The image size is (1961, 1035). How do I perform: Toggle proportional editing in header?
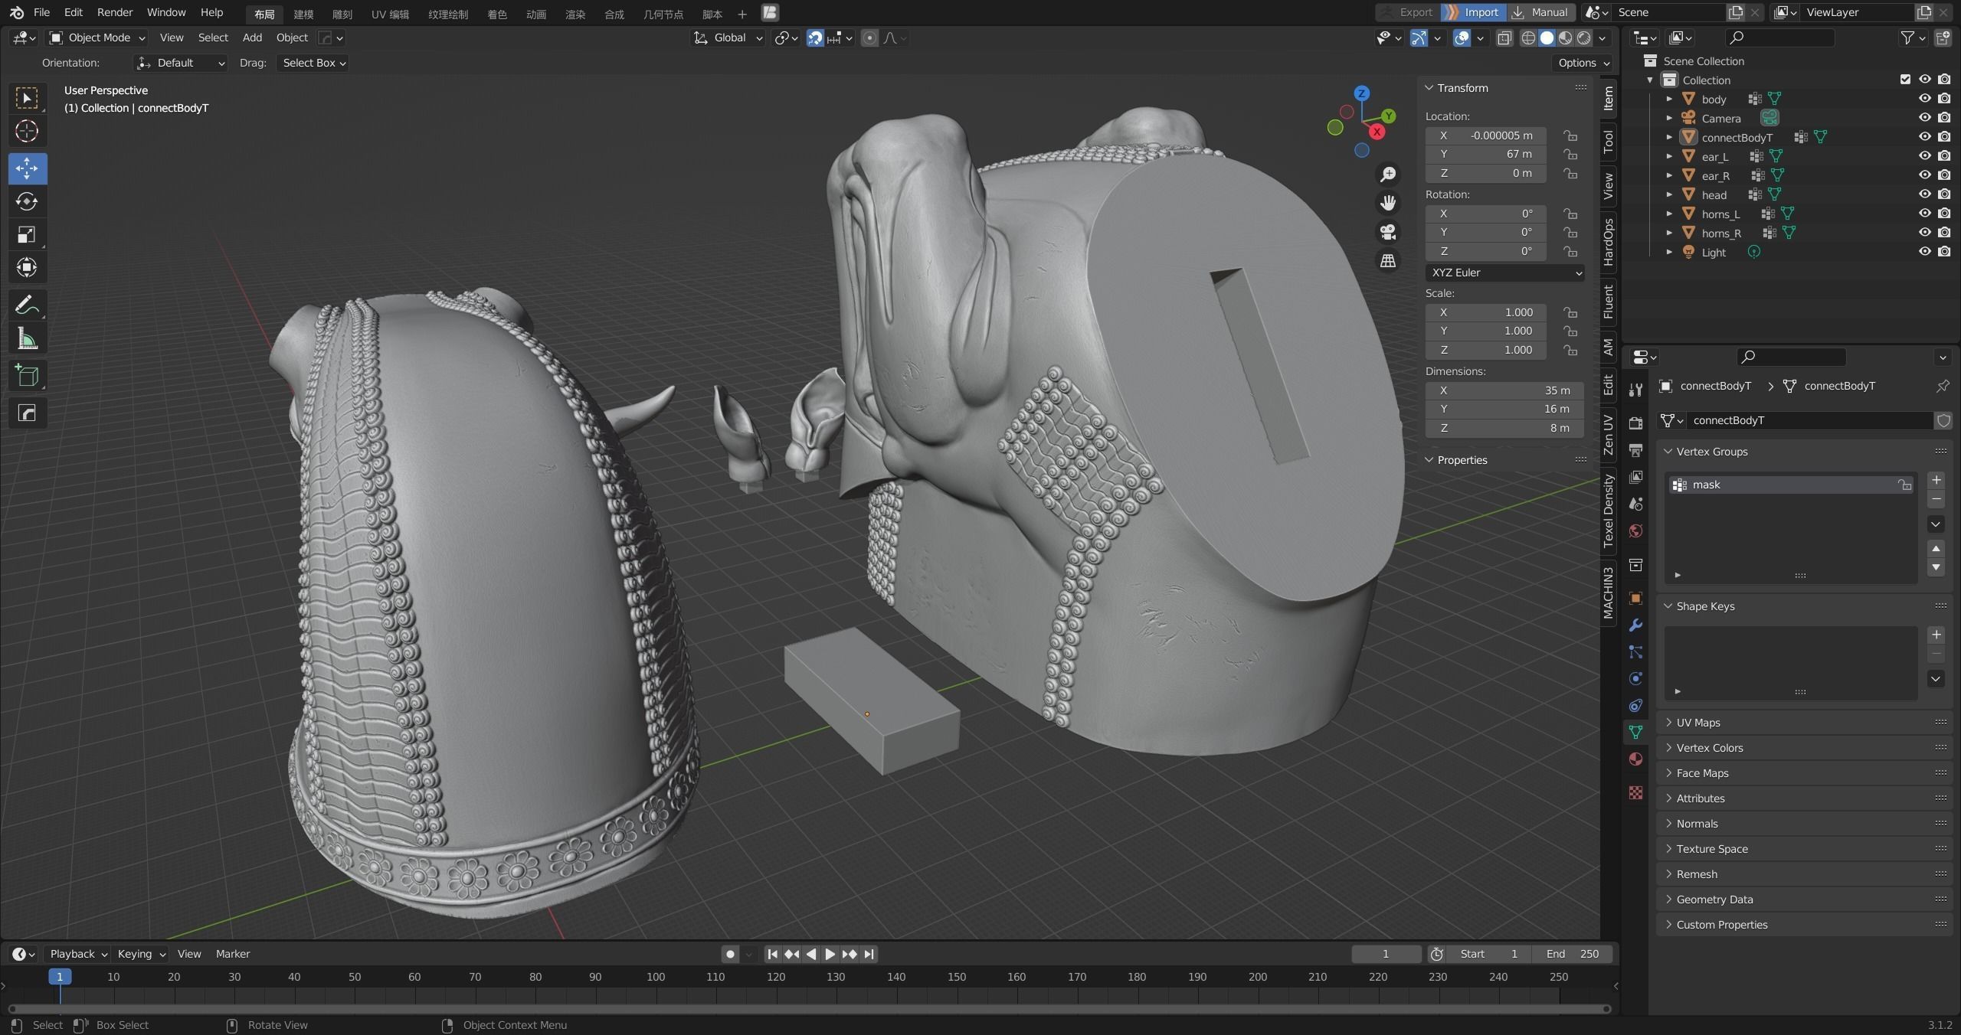[x=869, y=38]
